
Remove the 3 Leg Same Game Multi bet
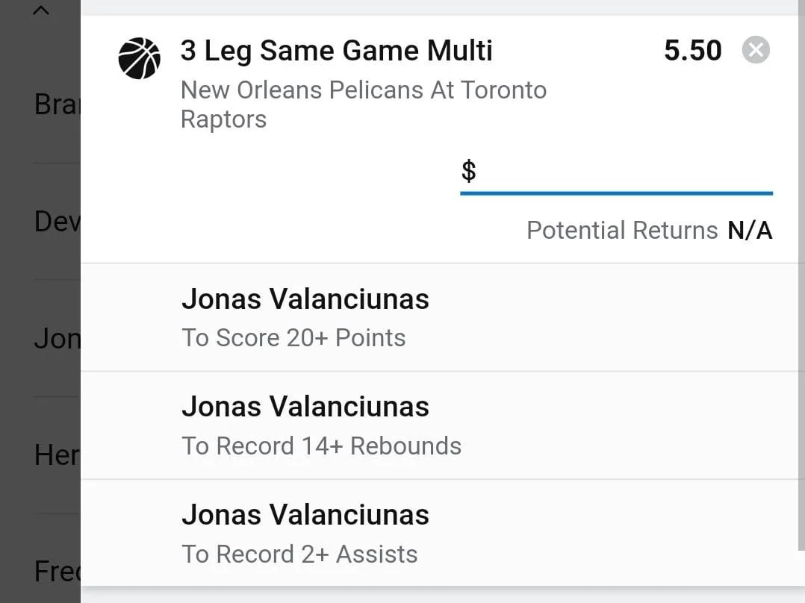coord(756,50)
